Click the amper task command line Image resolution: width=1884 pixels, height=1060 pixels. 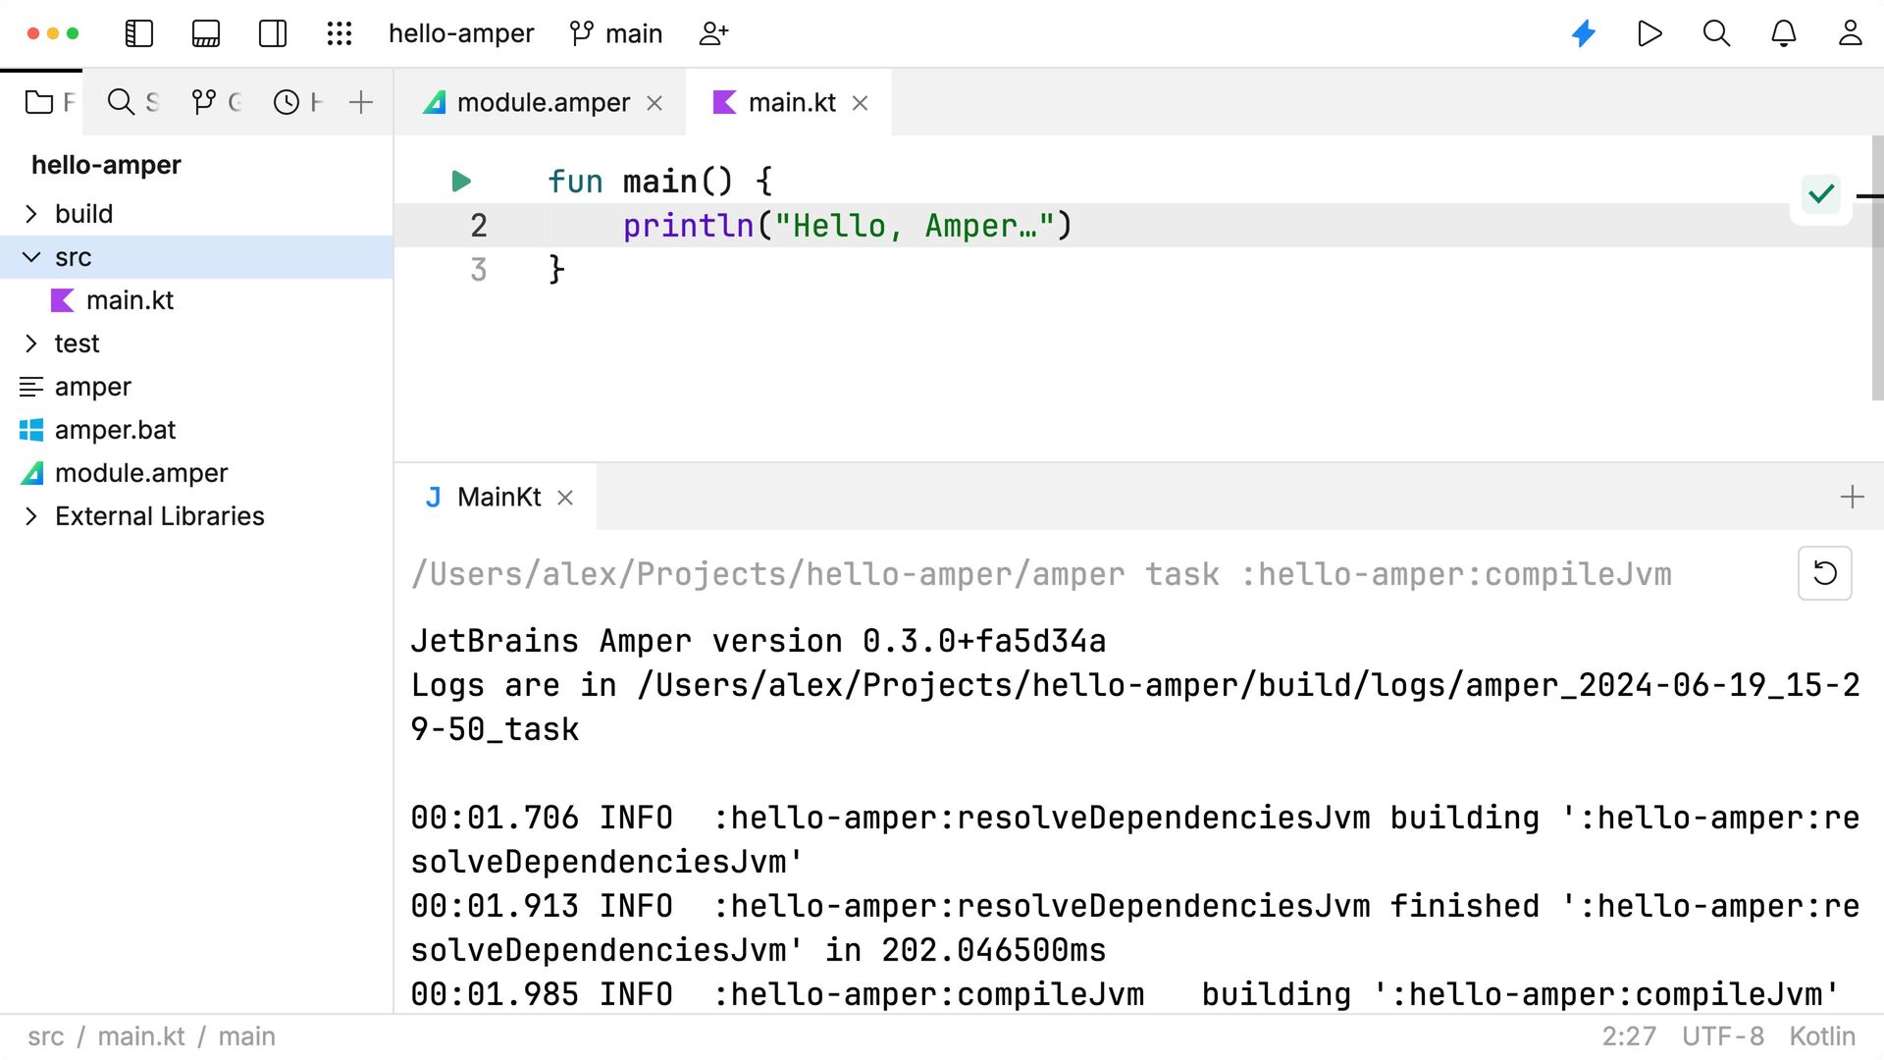(x=1041, y=574)
